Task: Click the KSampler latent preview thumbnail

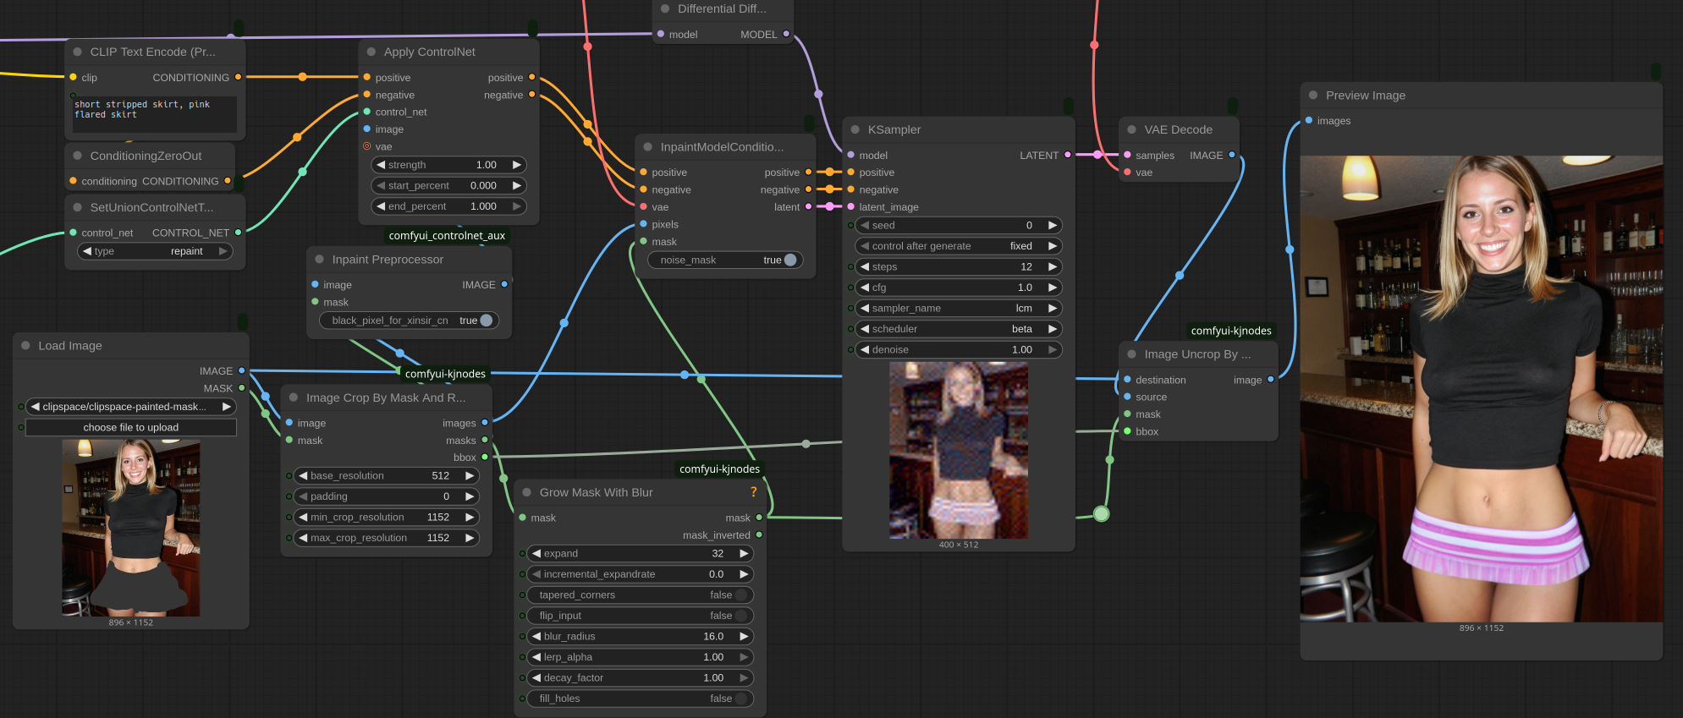Action: [959, 451]
